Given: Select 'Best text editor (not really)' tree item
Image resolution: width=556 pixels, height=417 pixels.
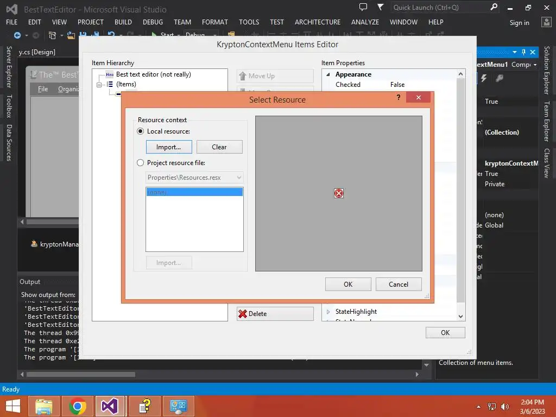Looking at the screenshot, I should tap(153, 74).
